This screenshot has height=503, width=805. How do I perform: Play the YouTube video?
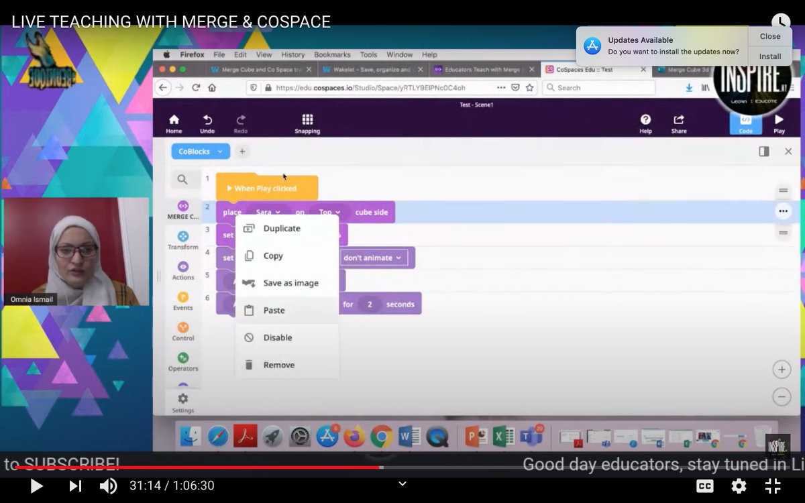[x=37, y=486]
